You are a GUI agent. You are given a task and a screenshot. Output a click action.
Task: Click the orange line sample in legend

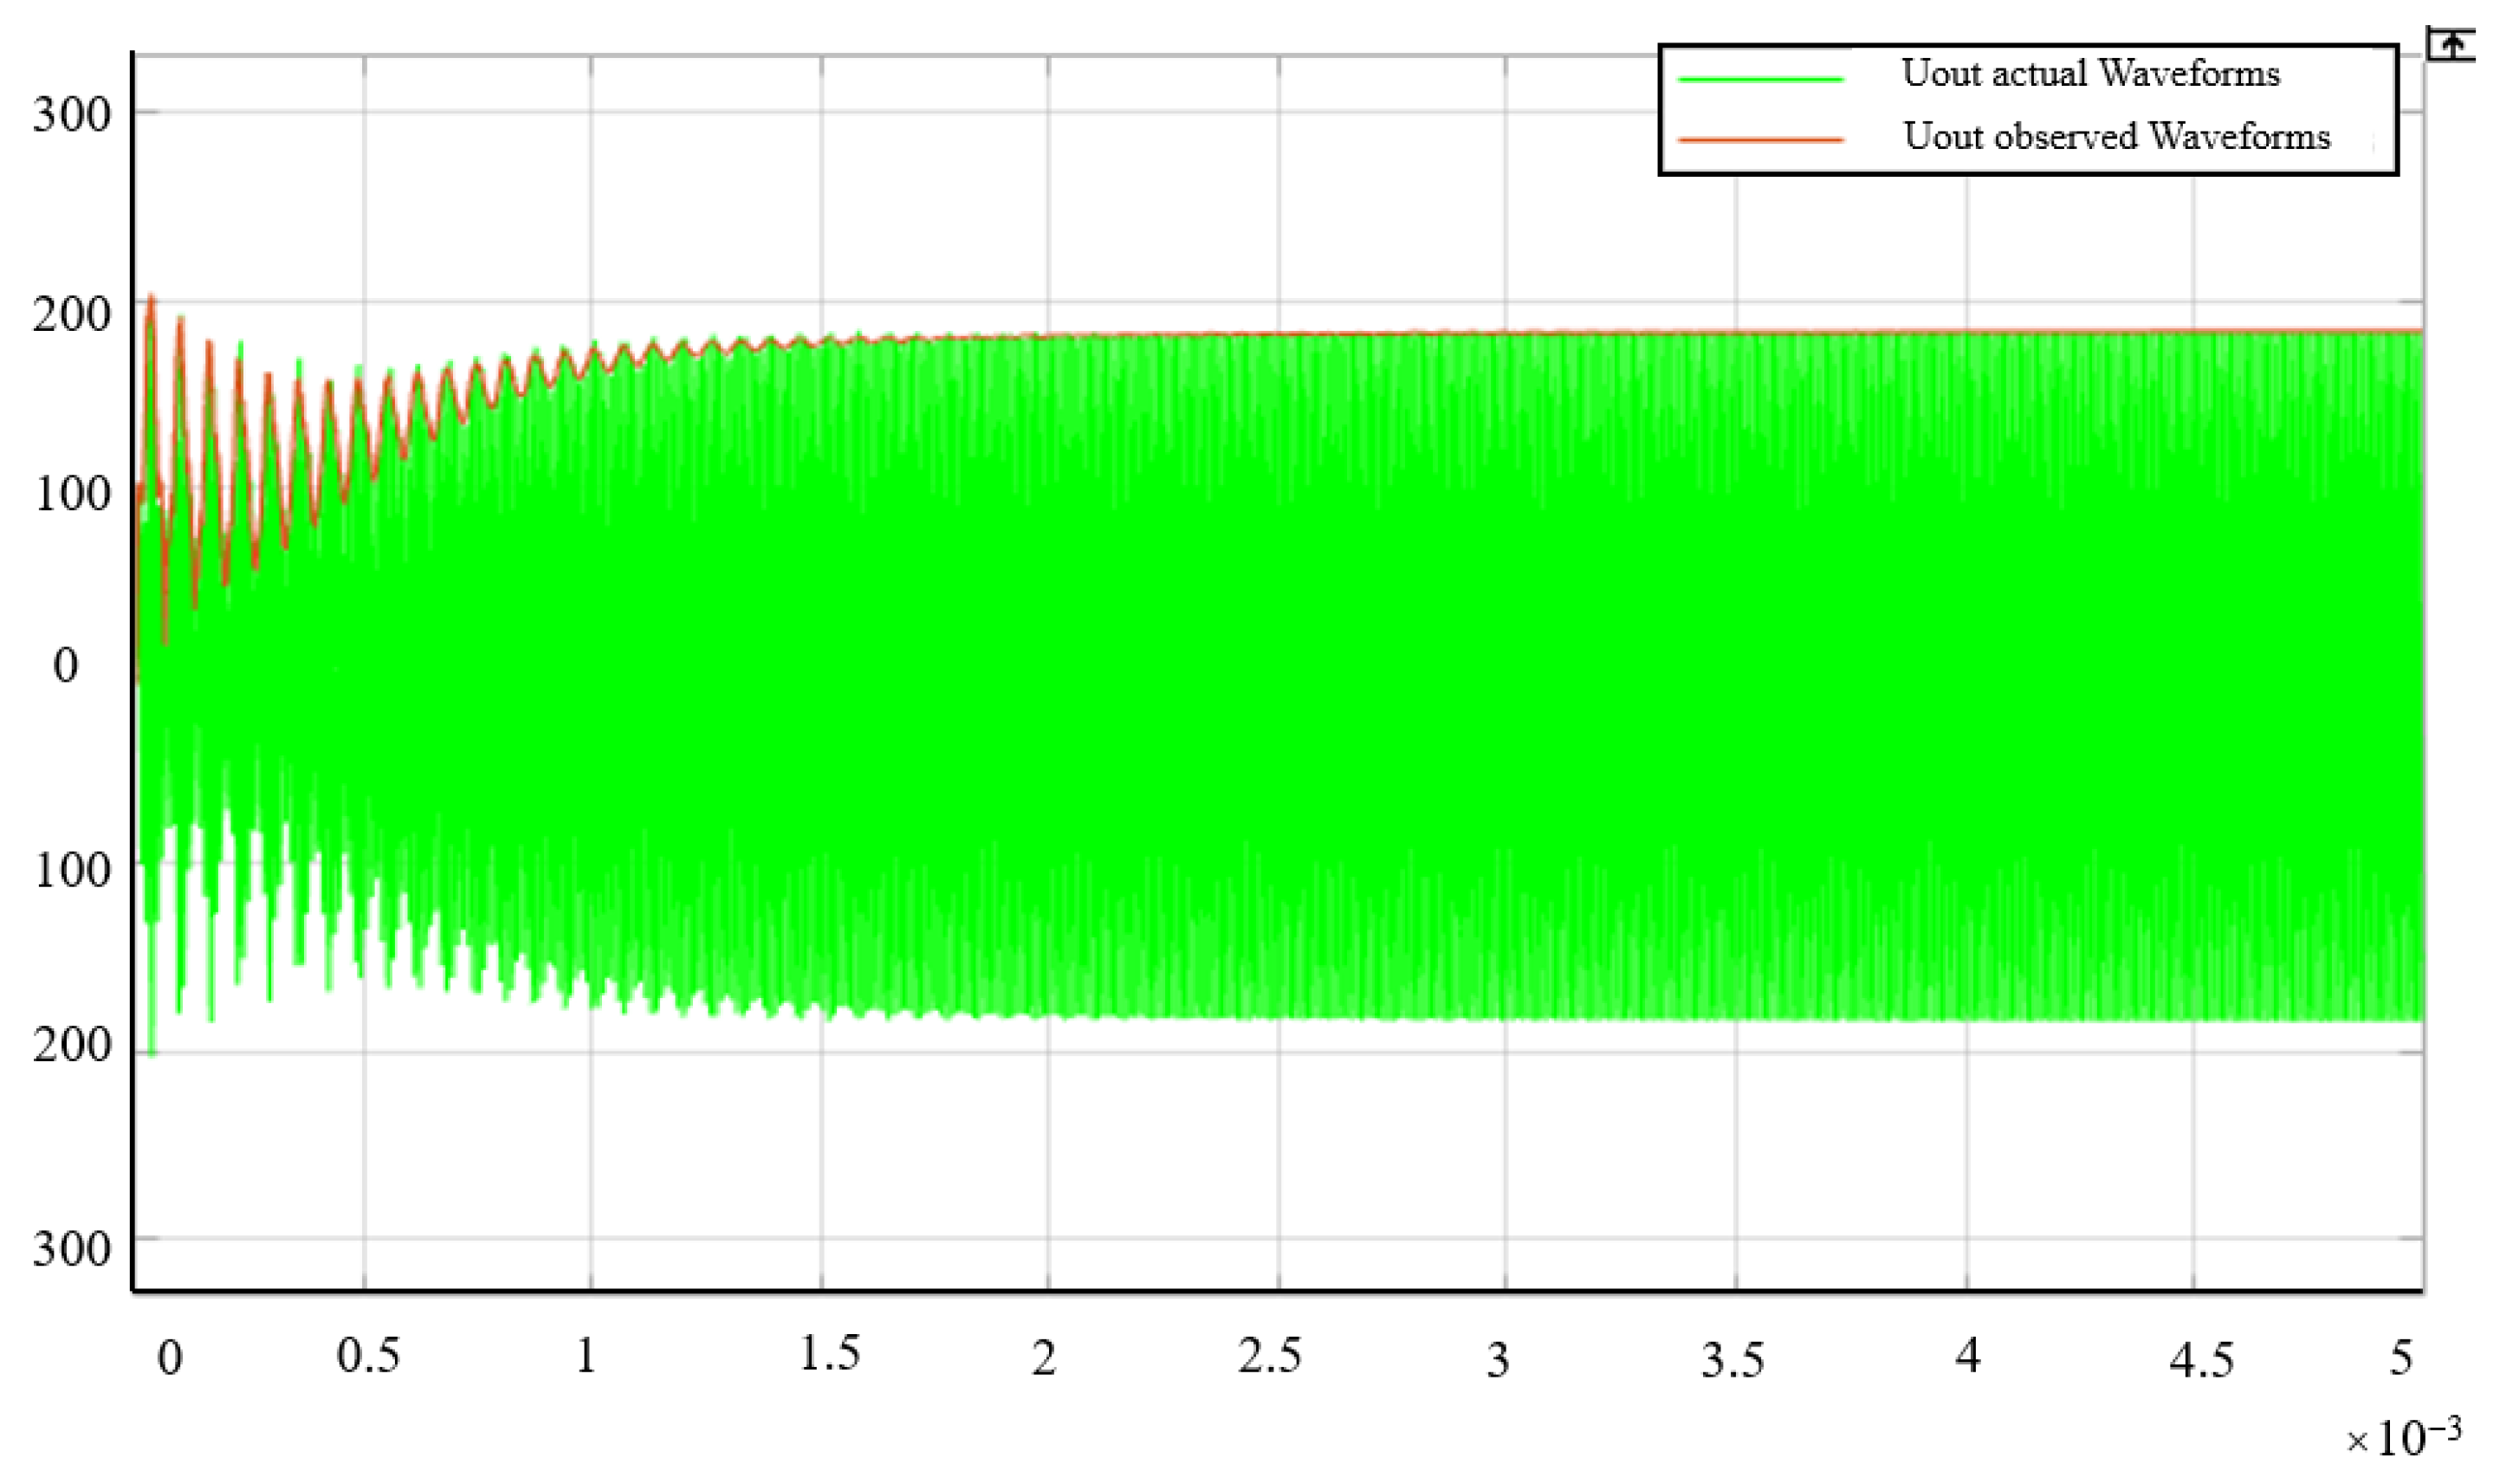pos(1760,140)
